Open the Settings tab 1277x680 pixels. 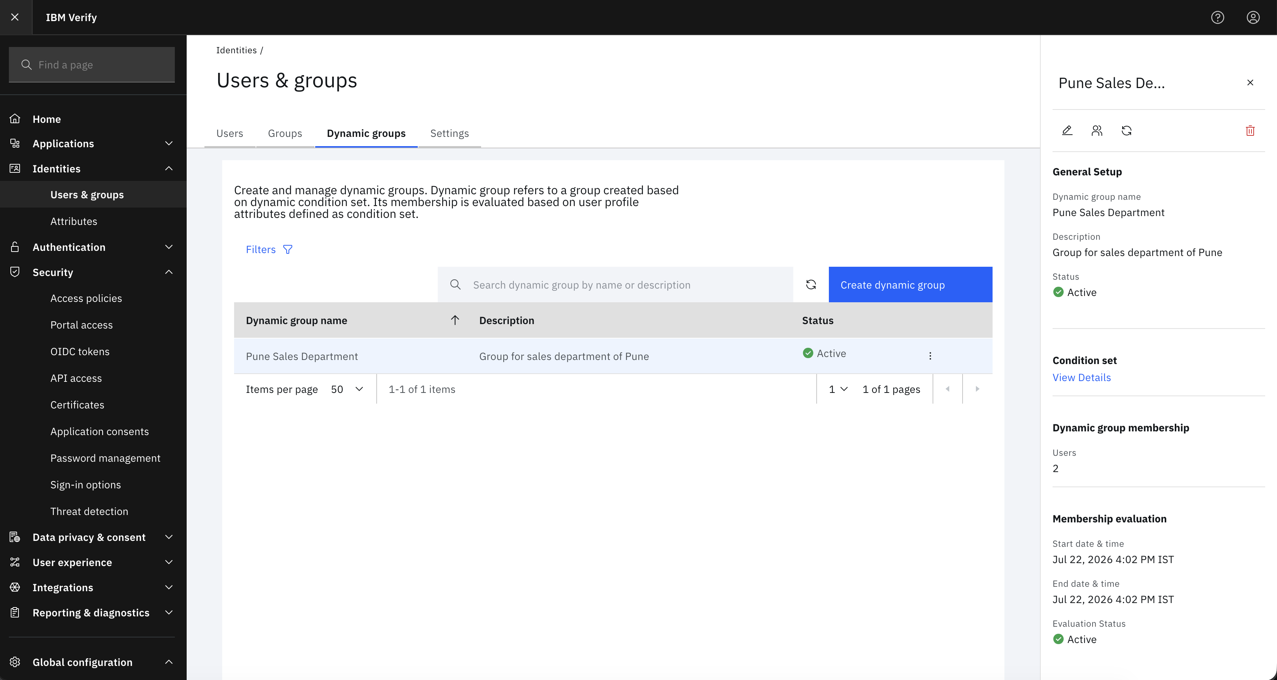pyautogui.click(x=449, y=133)
